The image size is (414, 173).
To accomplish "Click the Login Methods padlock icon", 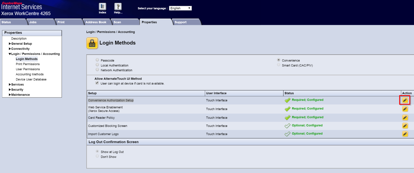I will 92,43.
